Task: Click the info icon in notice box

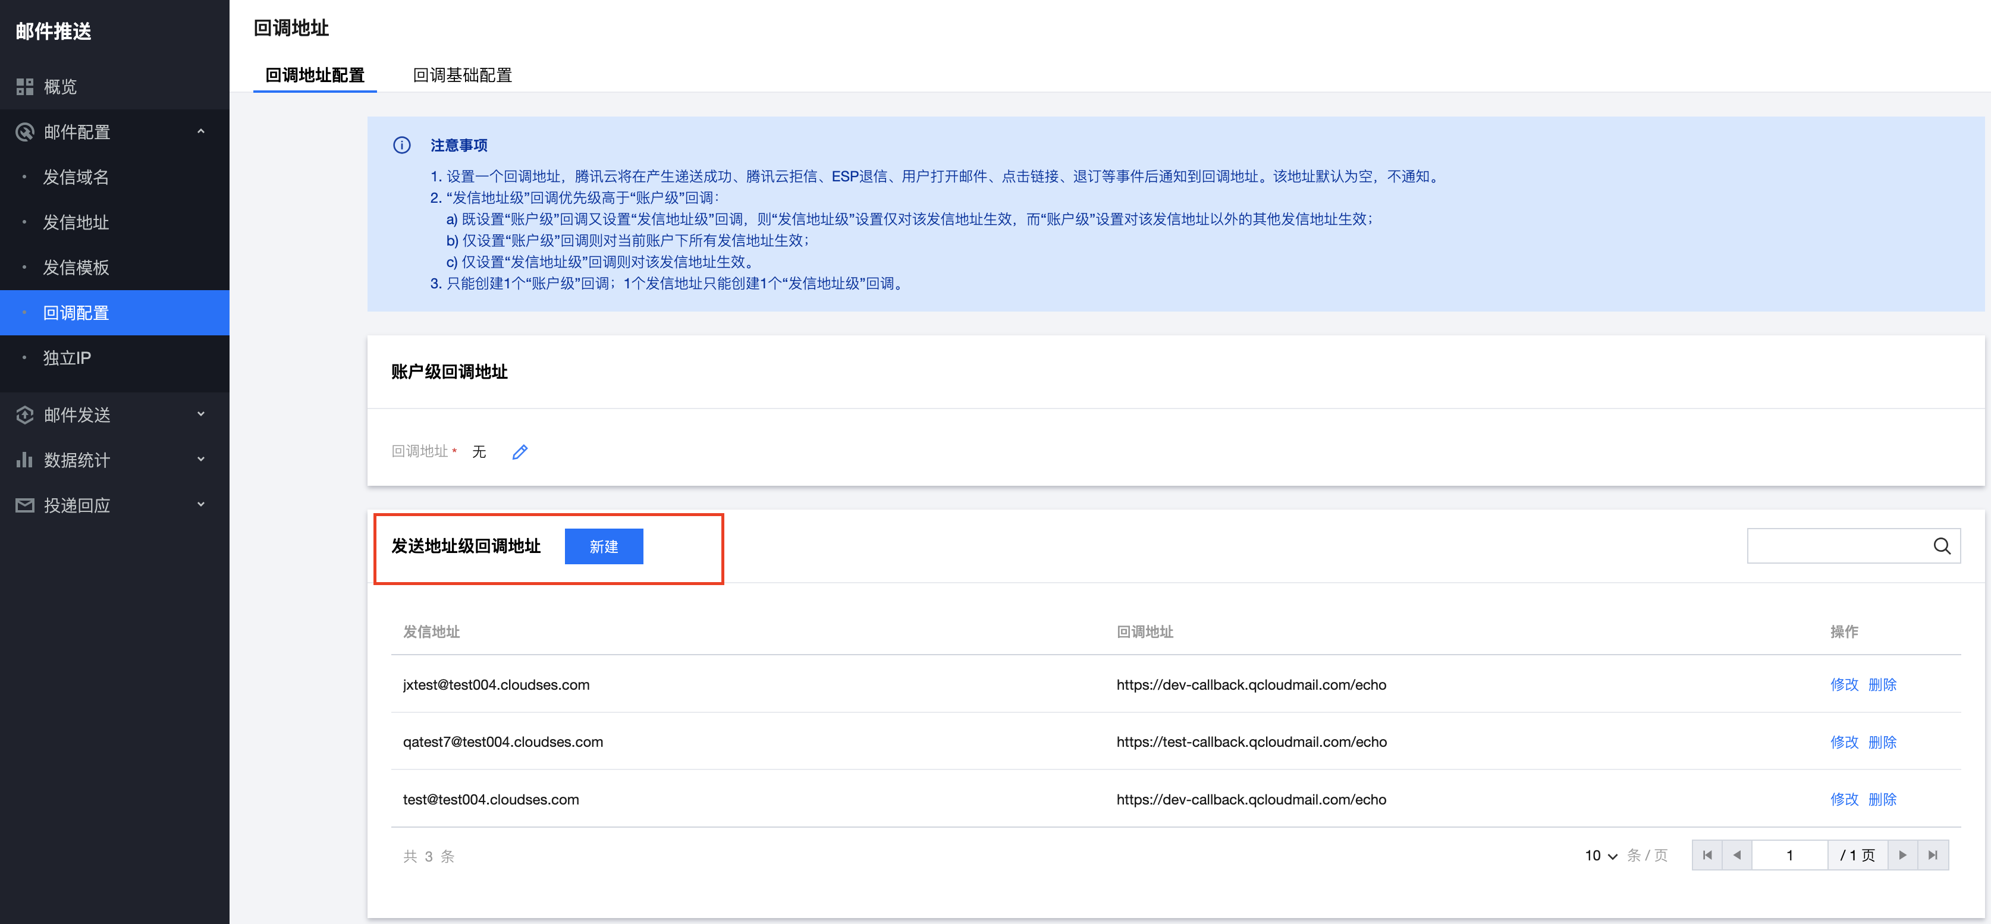Action: [x=402, y=145]
